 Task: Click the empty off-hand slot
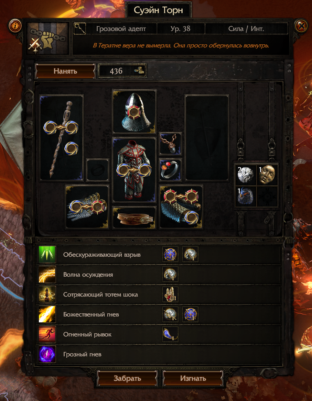point(207,138)
